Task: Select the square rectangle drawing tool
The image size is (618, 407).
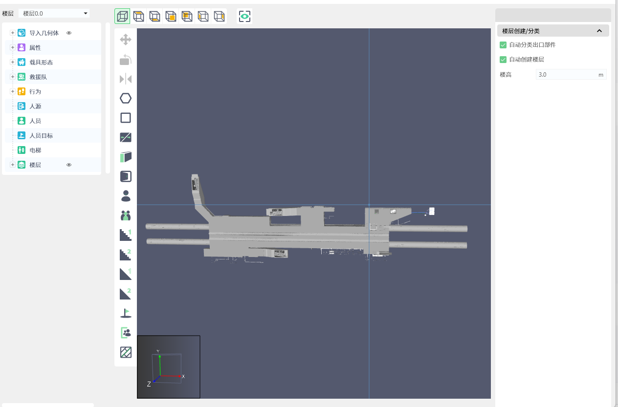Action: click(126, 118)
